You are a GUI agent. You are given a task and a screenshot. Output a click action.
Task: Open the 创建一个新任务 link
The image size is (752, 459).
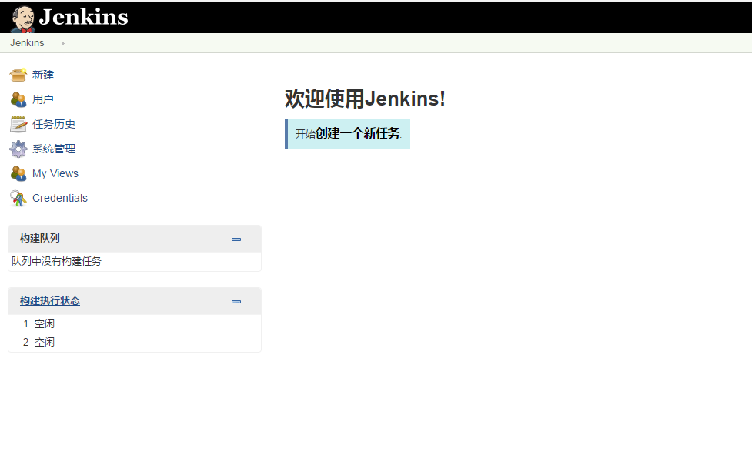pos(358,133)
